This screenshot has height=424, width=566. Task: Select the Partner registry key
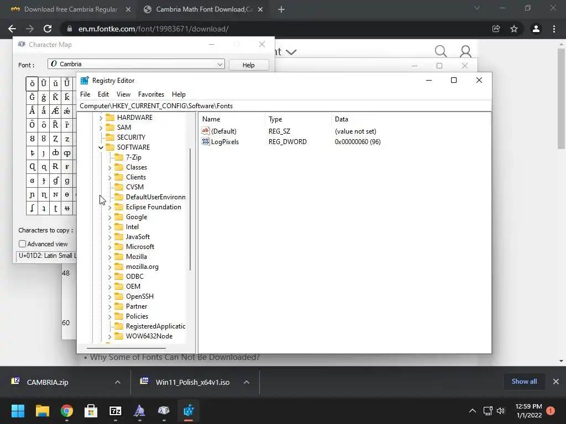coord(137,306)
